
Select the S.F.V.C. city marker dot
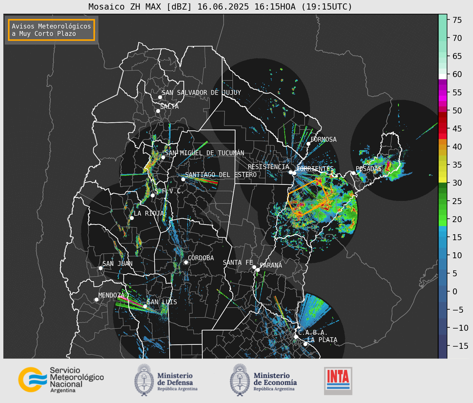coord(153,195)
